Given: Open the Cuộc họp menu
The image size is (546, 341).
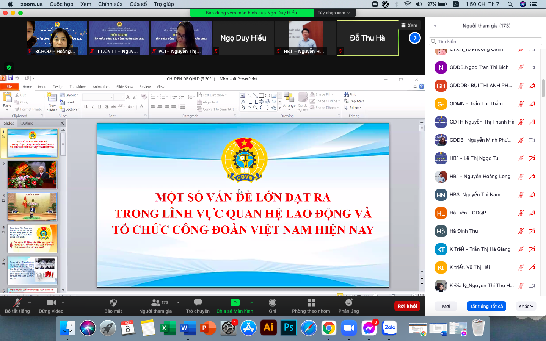Looking at the screenshot, I should 61,4.
